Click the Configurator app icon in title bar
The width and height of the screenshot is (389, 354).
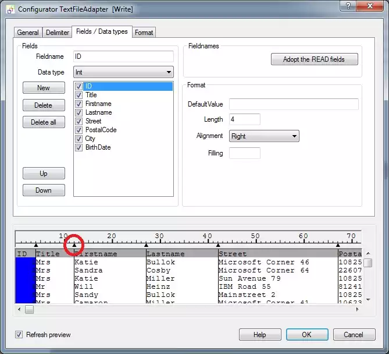[x=10, y=9]
